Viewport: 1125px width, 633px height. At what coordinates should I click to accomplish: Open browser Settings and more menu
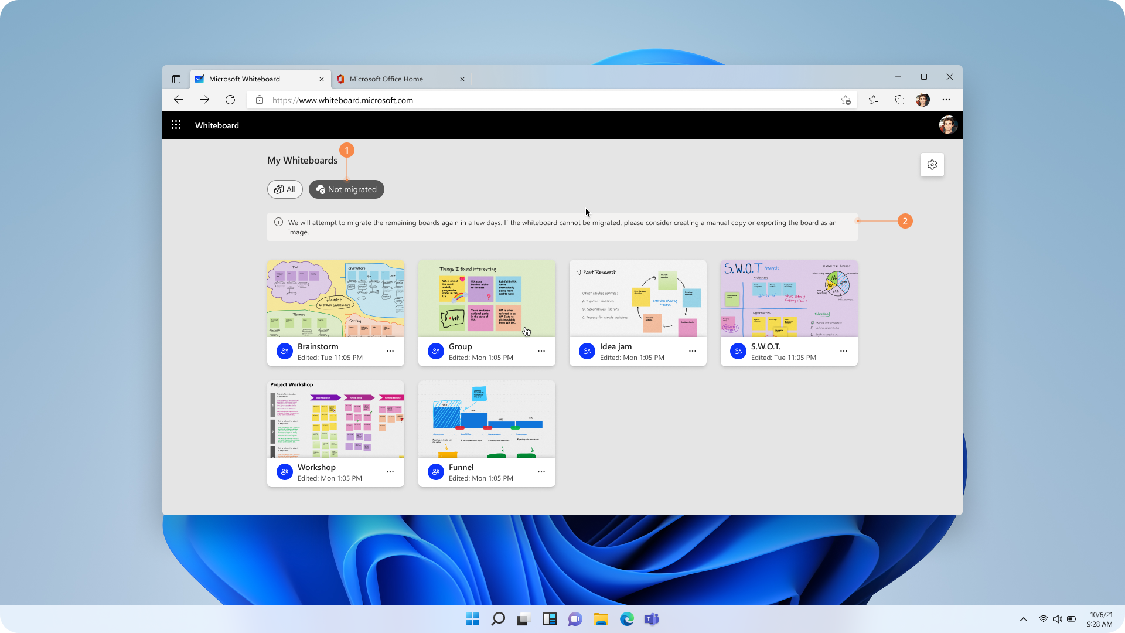pos(946,100)
